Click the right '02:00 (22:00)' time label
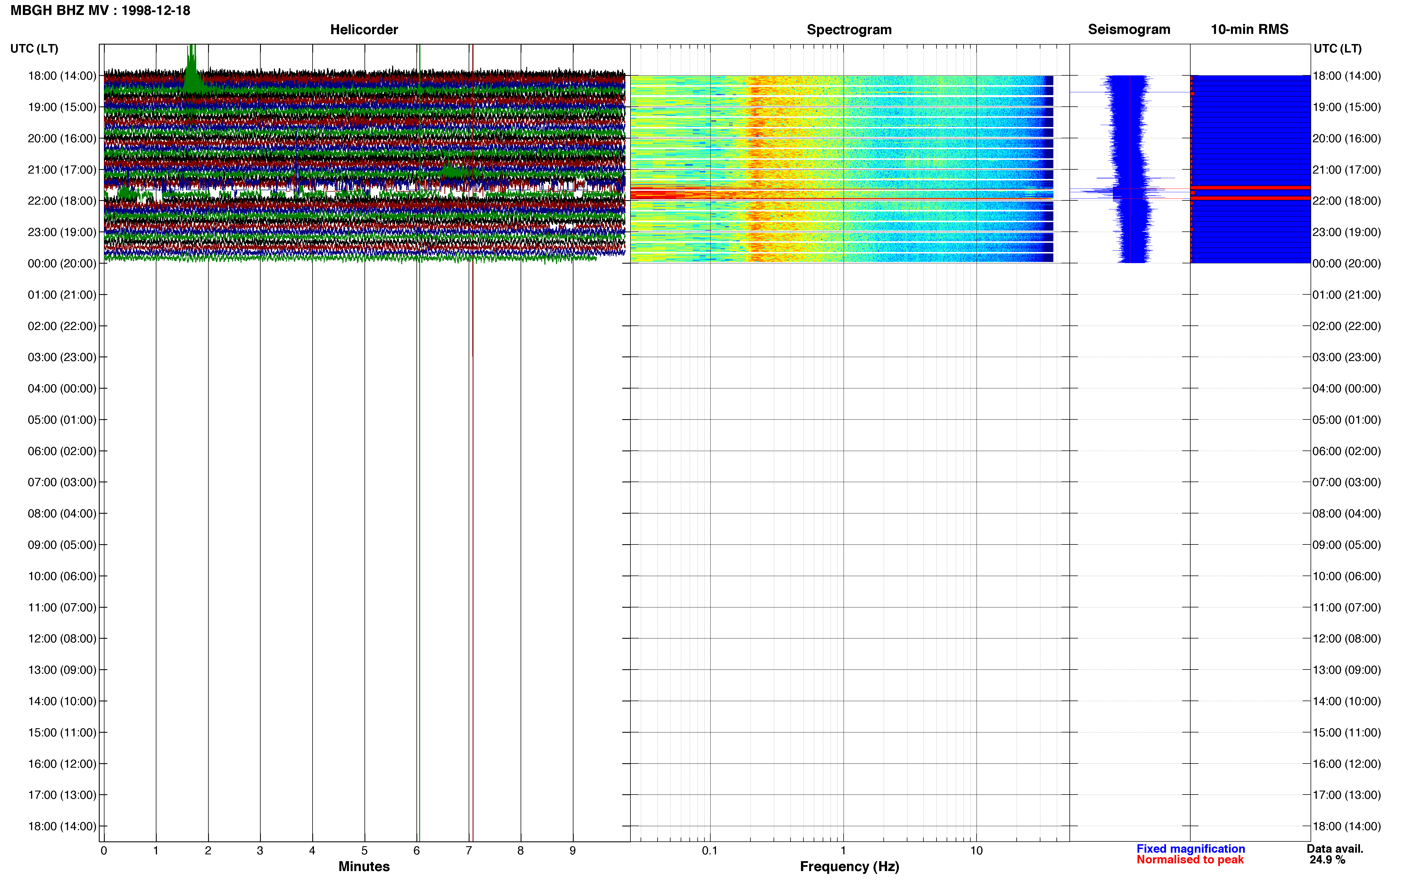This screenshot has height=886, width=1417. tap(1347, 326)
